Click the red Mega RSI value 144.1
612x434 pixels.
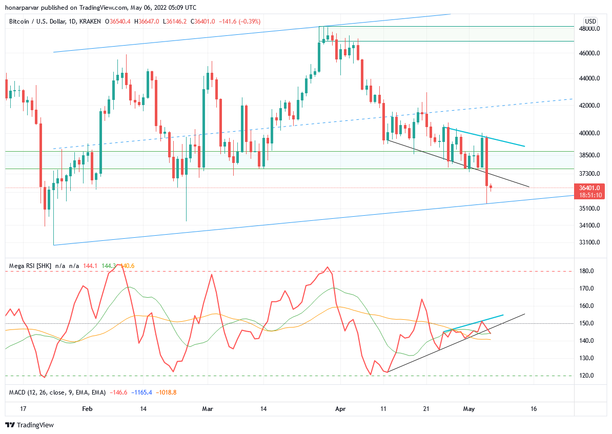90,266
